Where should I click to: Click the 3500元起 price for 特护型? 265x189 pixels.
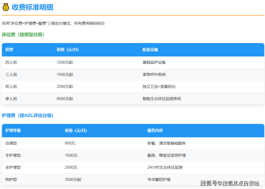pos(73,179)
